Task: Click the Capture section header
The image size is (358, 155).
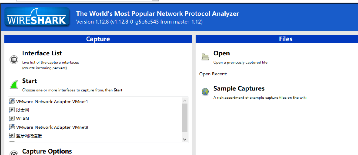Action: pos(98,39)
